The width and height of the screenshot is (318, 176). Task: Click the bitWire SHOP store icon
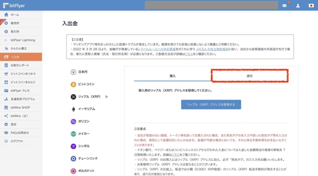click(x=6, y=107)
